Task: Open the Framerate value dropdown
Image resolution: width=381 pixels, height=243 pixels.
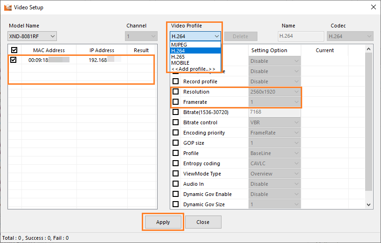Action: 275,102
